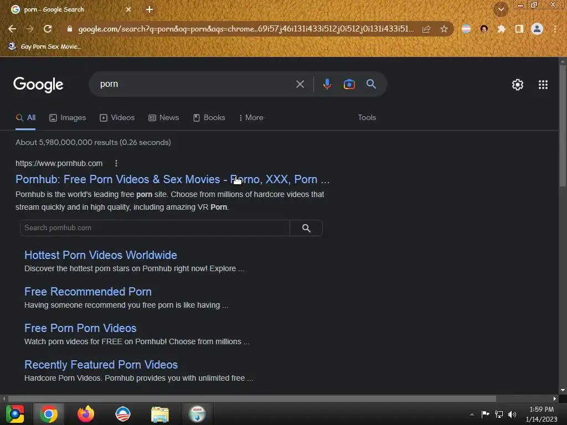Open the Google apps grid
Image resolution: width=567 pixels, height=425 pixels.
(543, 85)
